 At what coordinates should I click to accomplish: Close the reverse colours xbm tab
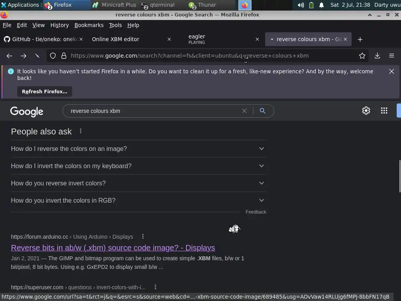click(345, 39)
